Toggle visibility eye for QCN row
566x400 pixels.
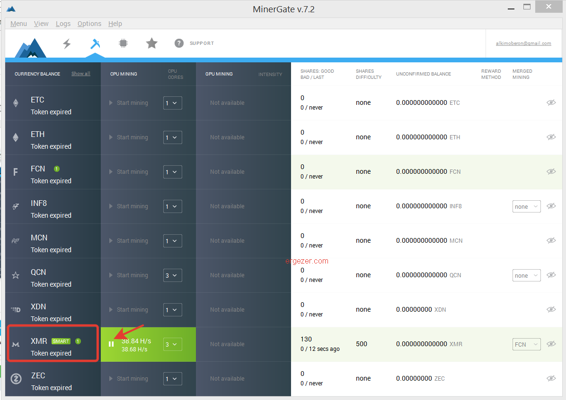coord(551,275)
